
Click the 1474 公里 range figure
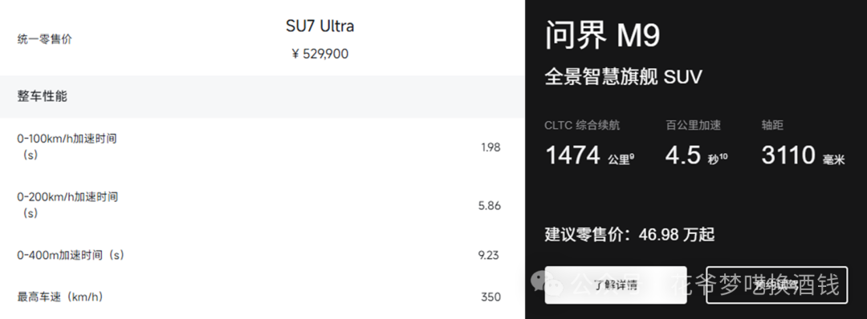pyautogui.click(x=589, y=155)
